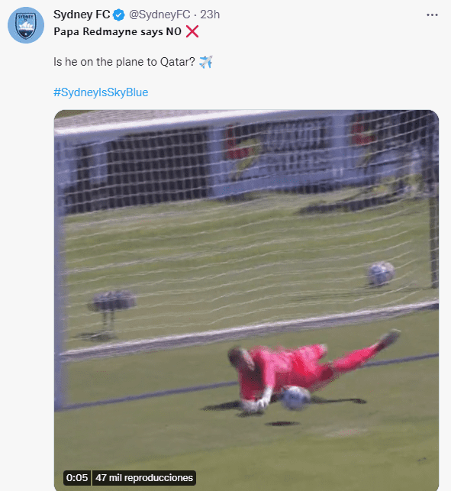Click the ball resting inside the net
Image resolution: width=451 pixels, height=491 pixels.
tap(381, 273)
